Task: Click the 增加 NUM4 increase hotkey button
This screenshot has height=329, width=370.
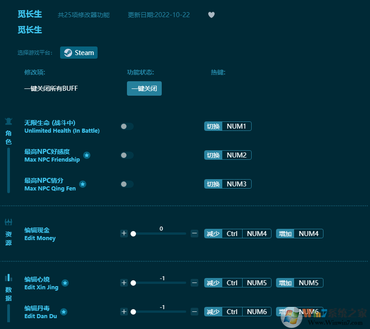Action: [x=299, y=233]
